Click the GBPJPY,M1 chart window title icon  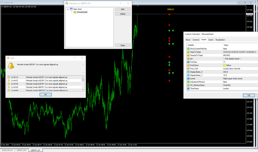click(2, 3)
